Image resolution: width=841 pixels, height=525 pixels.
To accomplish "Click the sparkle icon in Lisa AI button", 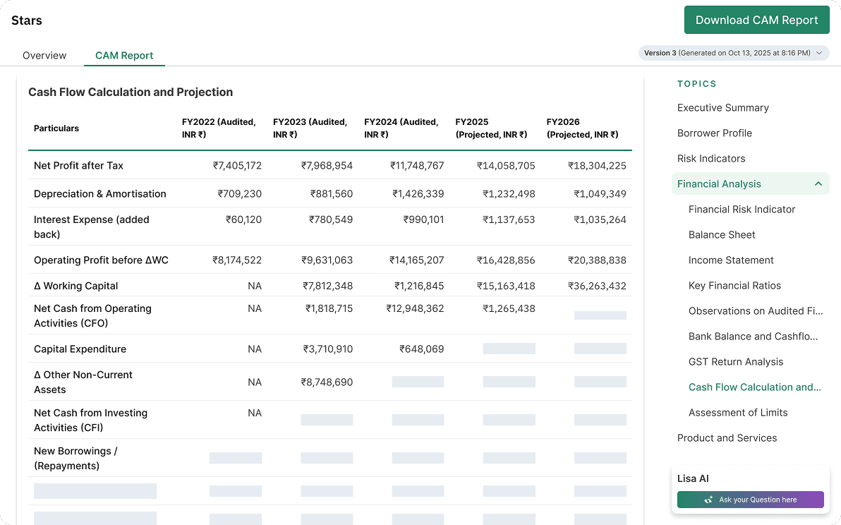I will pos(708,500).
